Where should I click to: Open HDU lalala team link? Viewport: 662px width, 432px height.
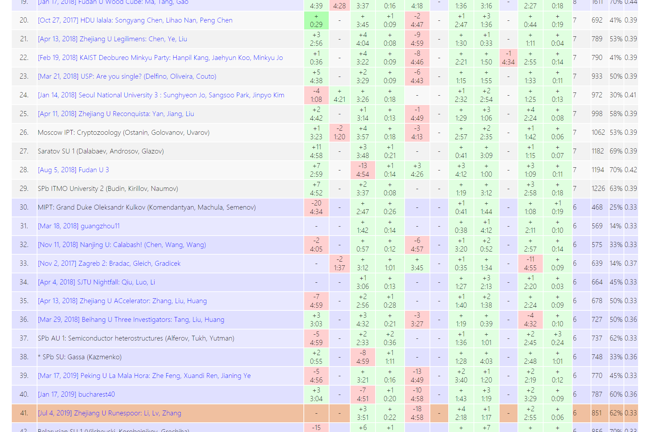135,20
